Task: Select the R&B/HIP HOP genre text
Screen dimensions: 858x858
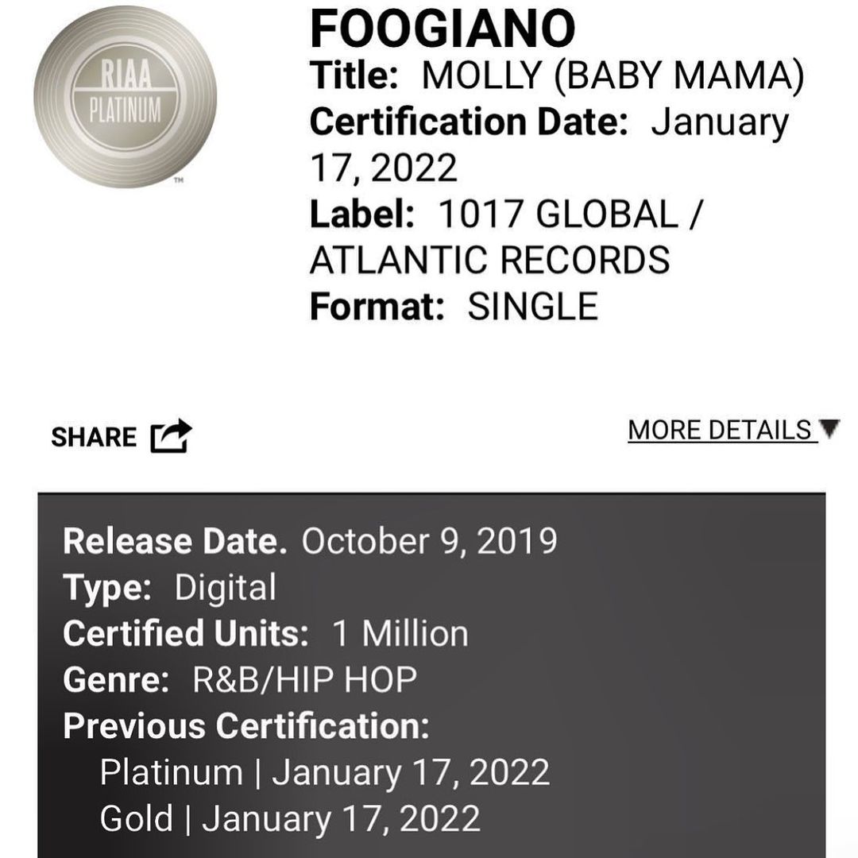Action: (304, 680)
